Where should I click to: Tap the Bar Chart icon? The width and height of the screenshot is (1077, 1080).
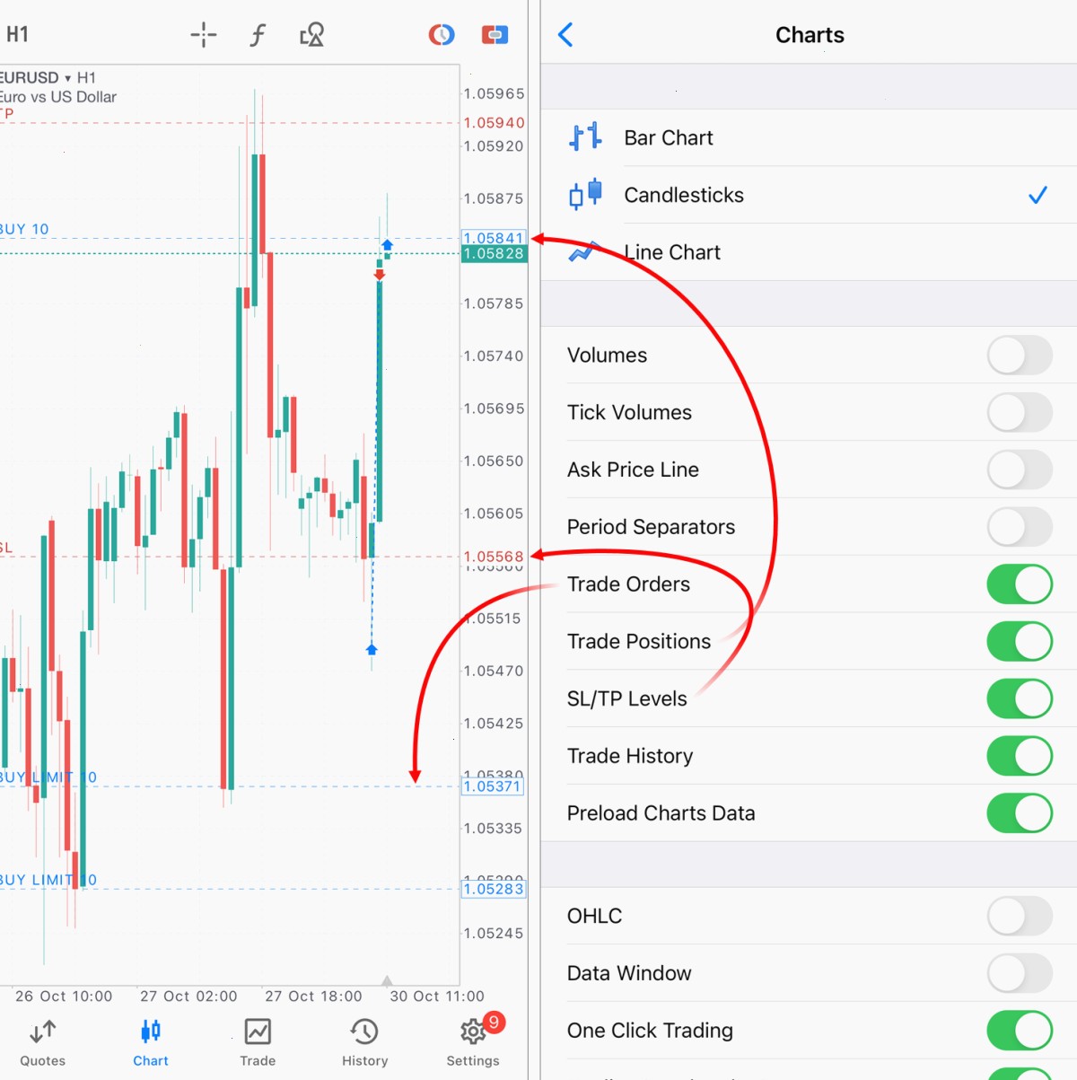[585, 137]
